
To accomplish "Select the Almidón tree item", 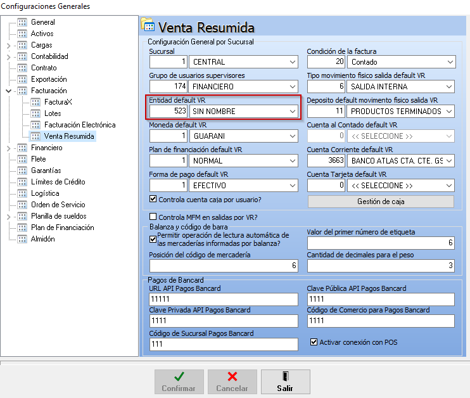I will [42, 239].
